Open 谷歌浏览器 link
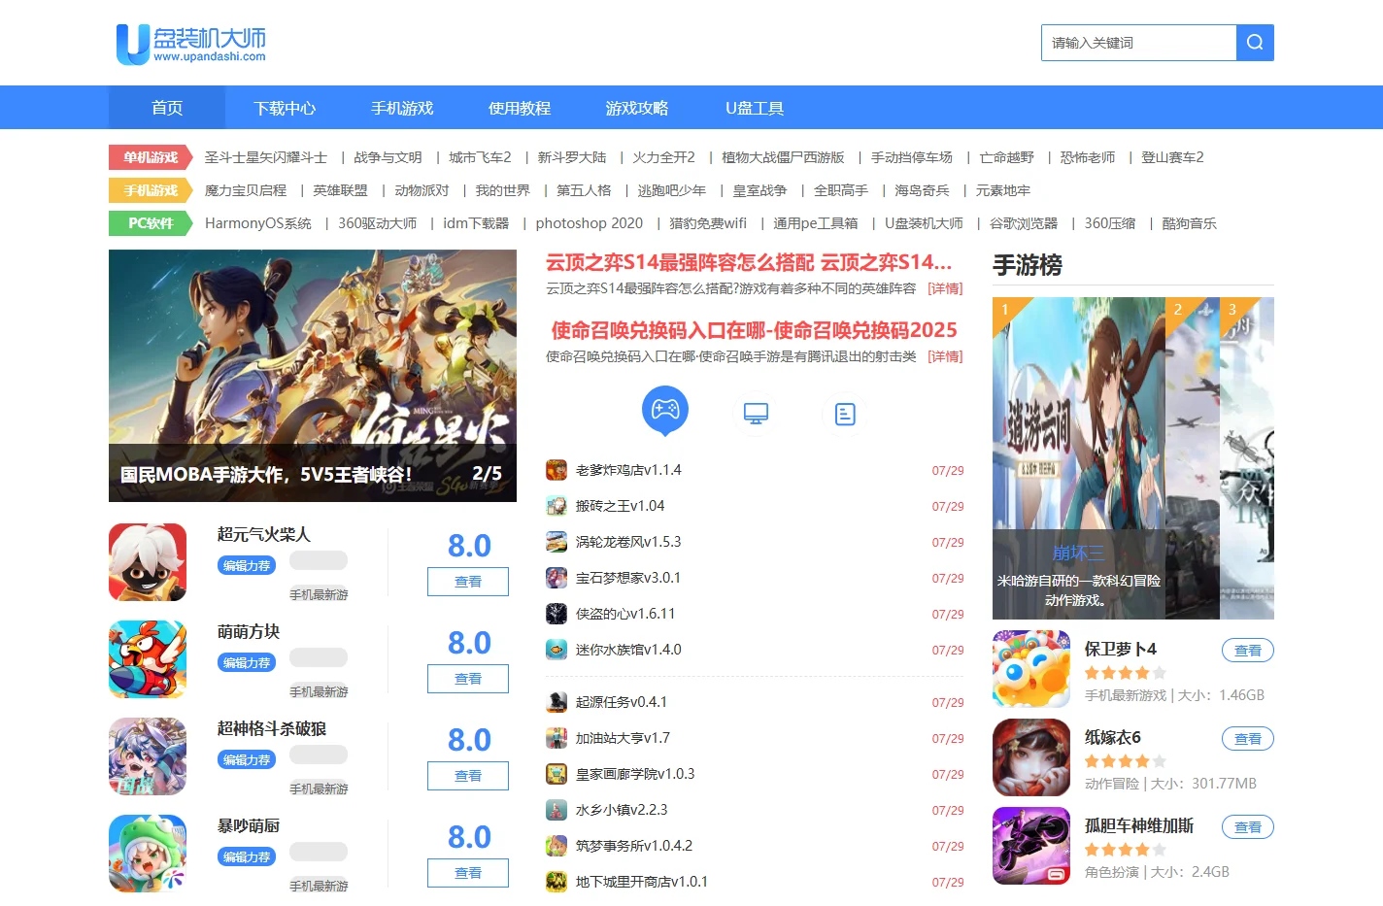Screen dimensions: 1383x906 tap(1024, 223)
